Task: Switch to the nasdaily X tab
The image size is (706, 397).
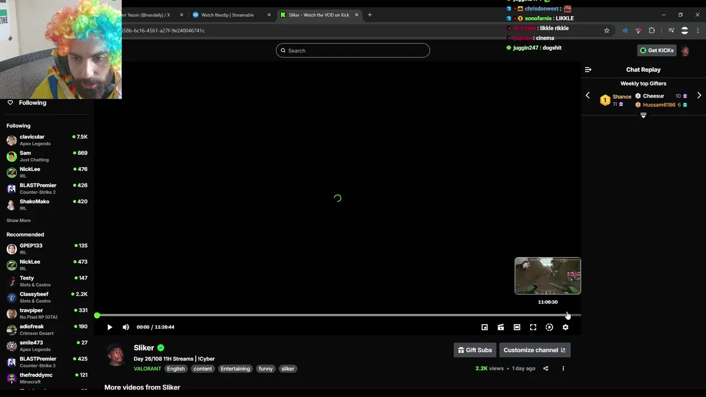Action: [146, 15]
